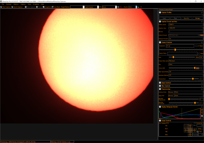Open the Debayer Preview dropdown
This screenshot has width=204, height=143.
point(186,39)
